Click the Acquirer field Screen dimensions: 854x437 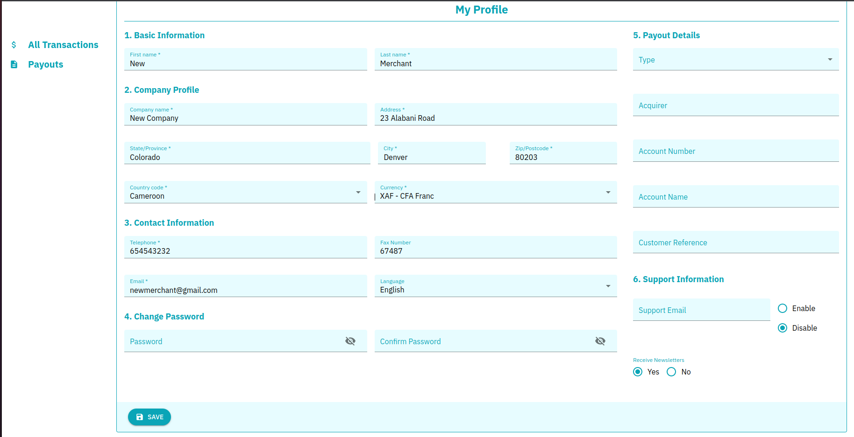[736, 105]
